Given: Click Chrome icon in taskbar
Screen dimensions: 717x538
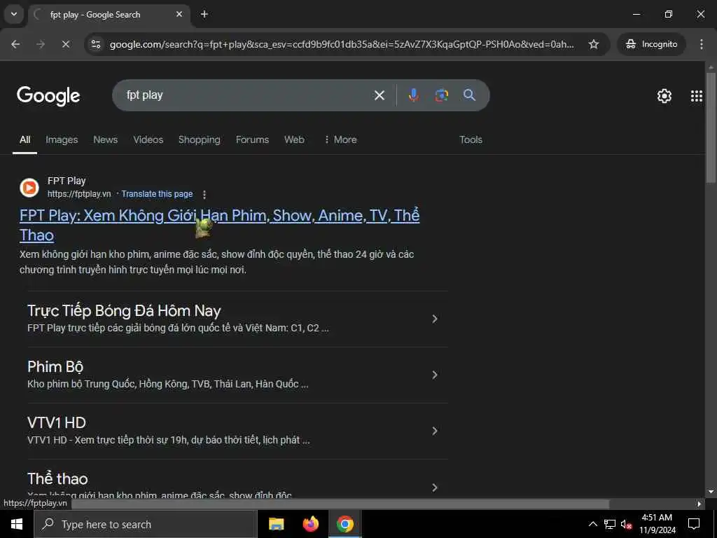Looking at the screenshot, I should click(x=344, y=524).
